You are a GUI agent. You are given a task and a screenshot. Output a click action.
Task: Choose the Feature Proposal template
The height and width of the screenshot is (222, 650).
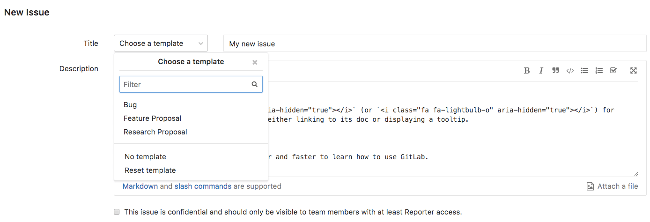tap(152, 118)
